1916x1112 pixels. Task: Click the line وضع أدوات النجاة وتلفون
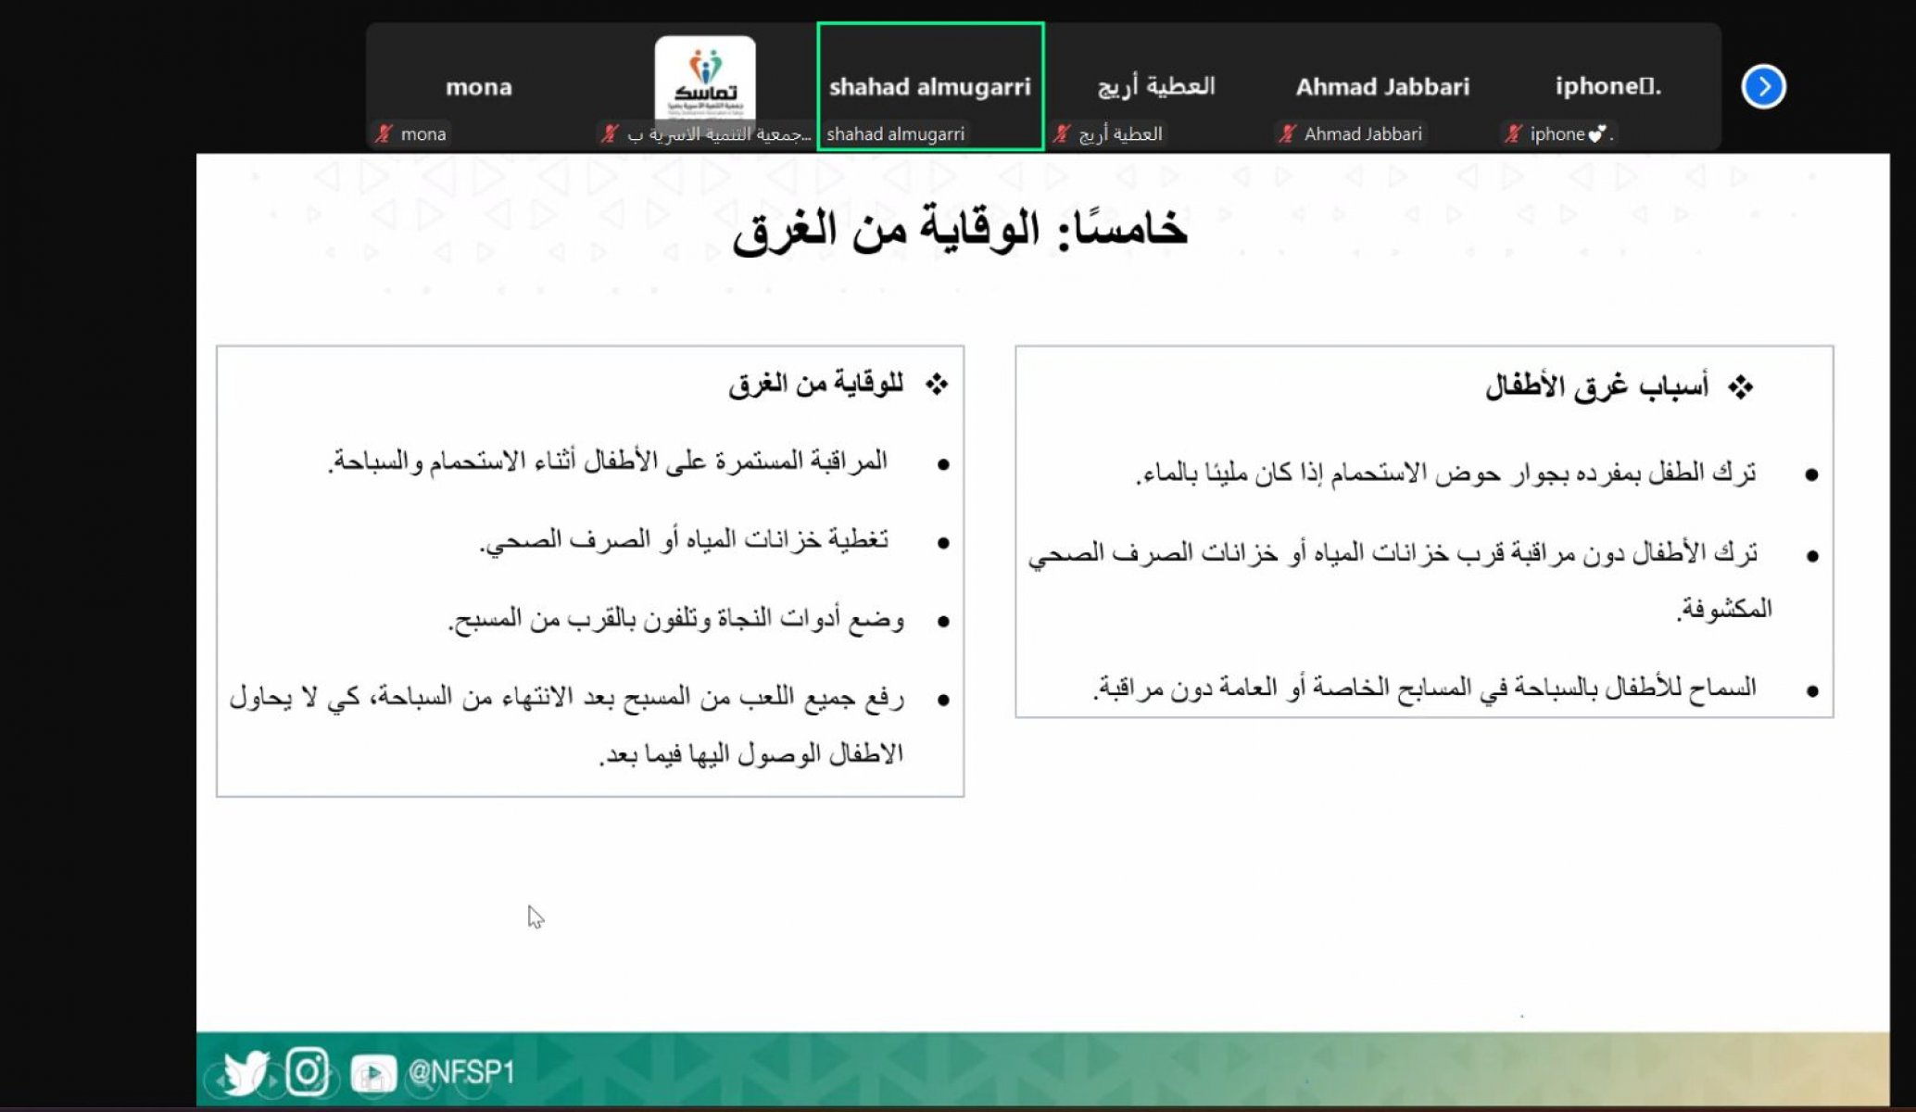(x=676, y=618)
